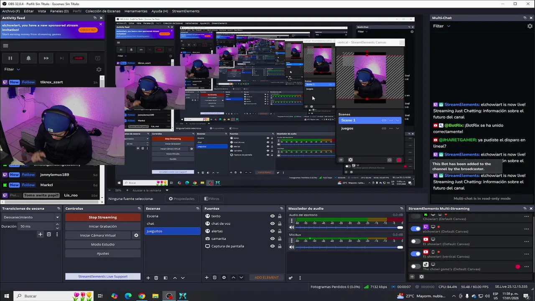Open the StreamElements menu

pyautogui.click(x=186, y=11)
